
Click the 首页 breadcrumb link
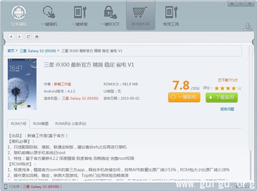(11, 51)
